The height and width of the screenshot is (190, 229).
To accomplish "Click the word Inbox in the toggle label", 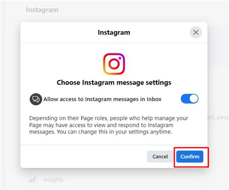I will tap(154, 99).
